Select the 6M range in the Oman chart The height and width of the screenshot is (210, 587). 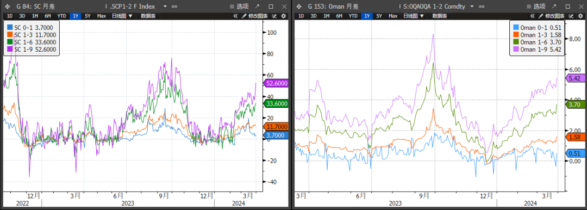(x=339, y=16)
